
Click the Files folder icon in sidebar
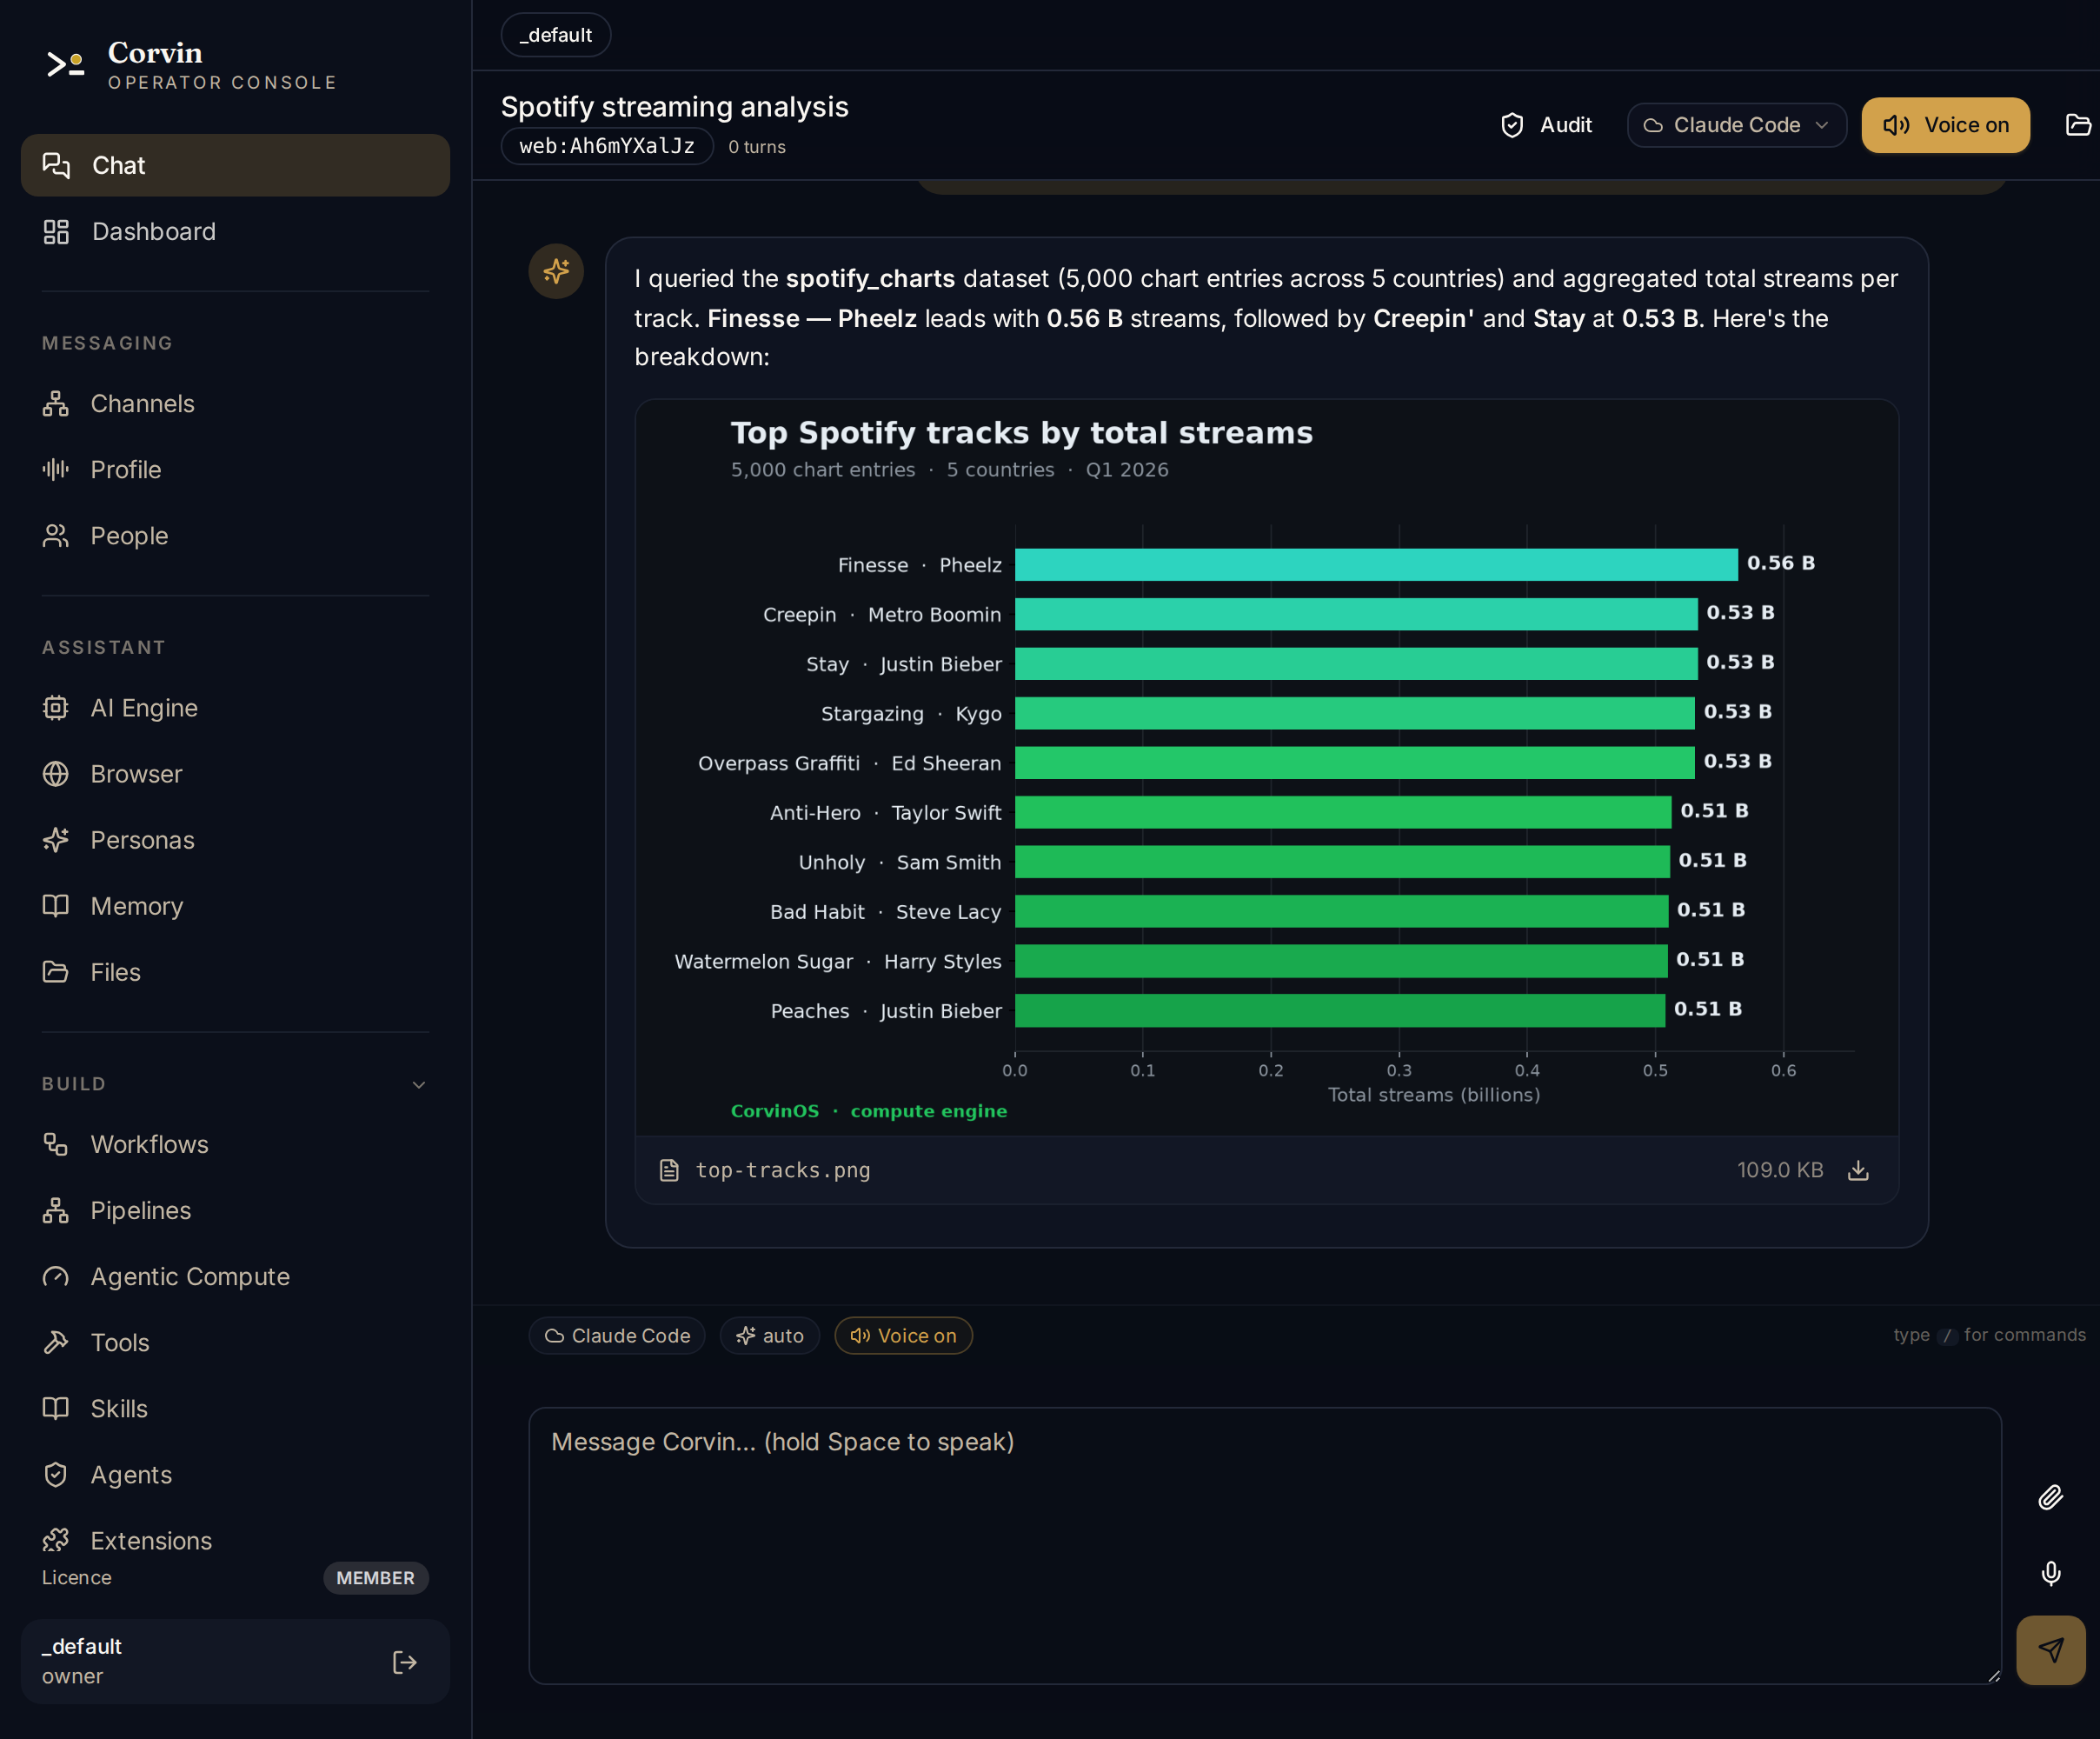click(56, 971)
